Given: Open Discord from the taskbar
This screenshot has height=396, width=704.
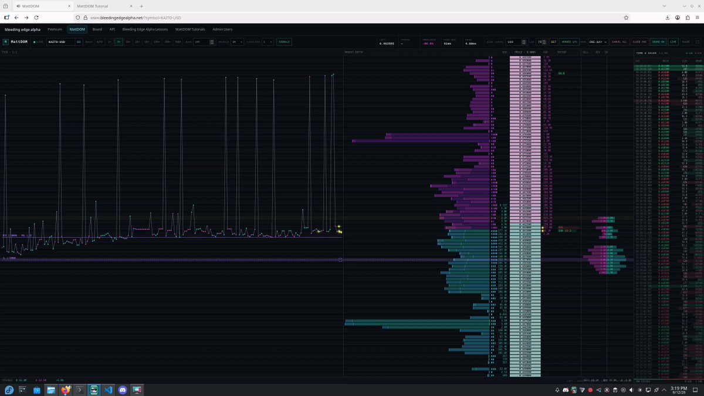Looking at the screenshot, I should [123, 390].
